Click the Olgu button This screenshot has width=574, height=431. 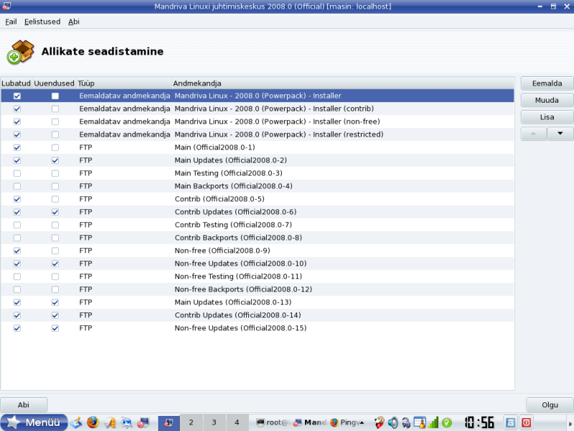(x=550, y=405)
